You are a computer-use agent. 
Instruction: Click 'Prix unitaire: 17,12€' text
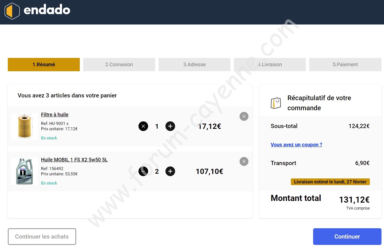59,129
